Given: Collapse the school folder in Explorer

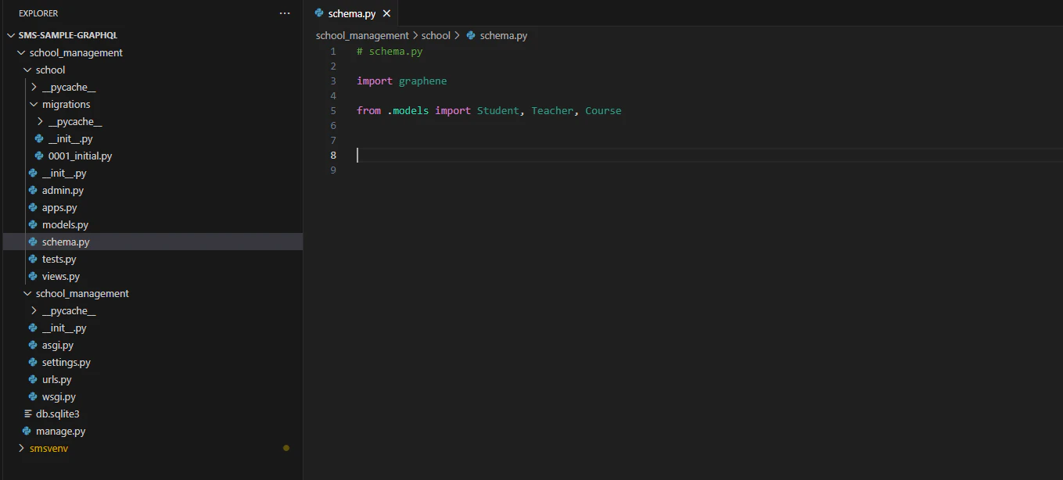Looking at the screenshot, I should (27, 70).
